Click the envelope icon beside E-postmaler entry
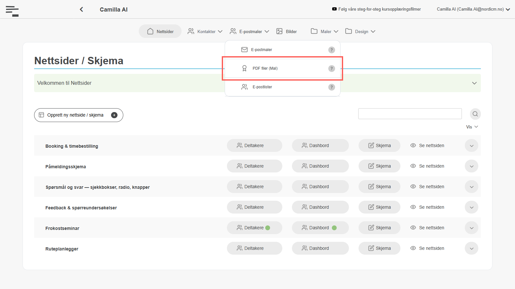This screenshot has width=515, height=289. 244,50
